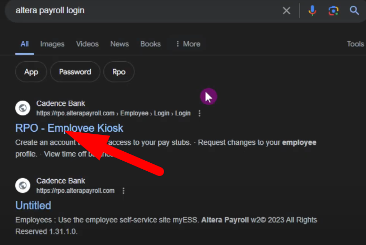
Task: Open the Untitled search result link
Action: click(x=33, y=205)
